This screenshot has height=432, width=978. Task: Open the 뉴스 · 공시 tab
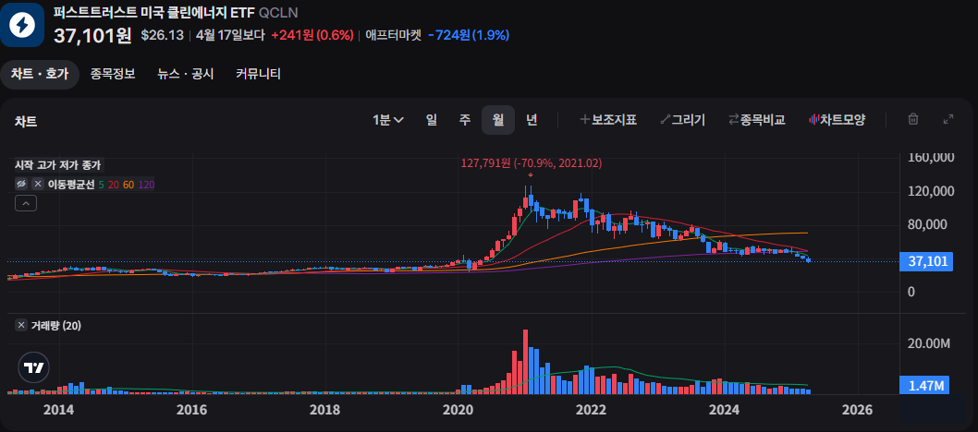pyautogui.click(x=185, y=74)
